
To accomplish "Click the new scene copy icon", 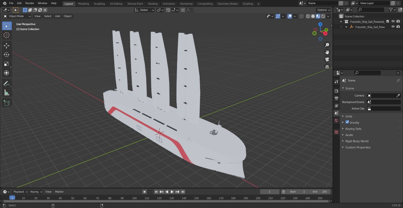I will (x=341, y=3).
